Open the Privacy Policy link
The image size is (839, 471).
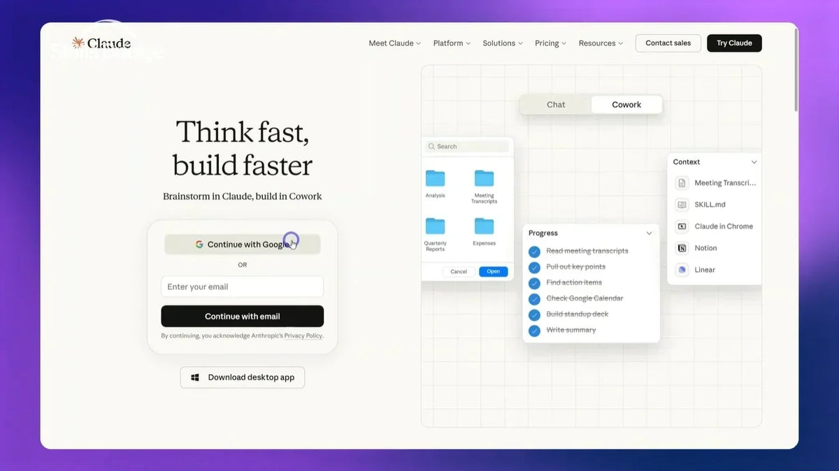pos(303,336)
